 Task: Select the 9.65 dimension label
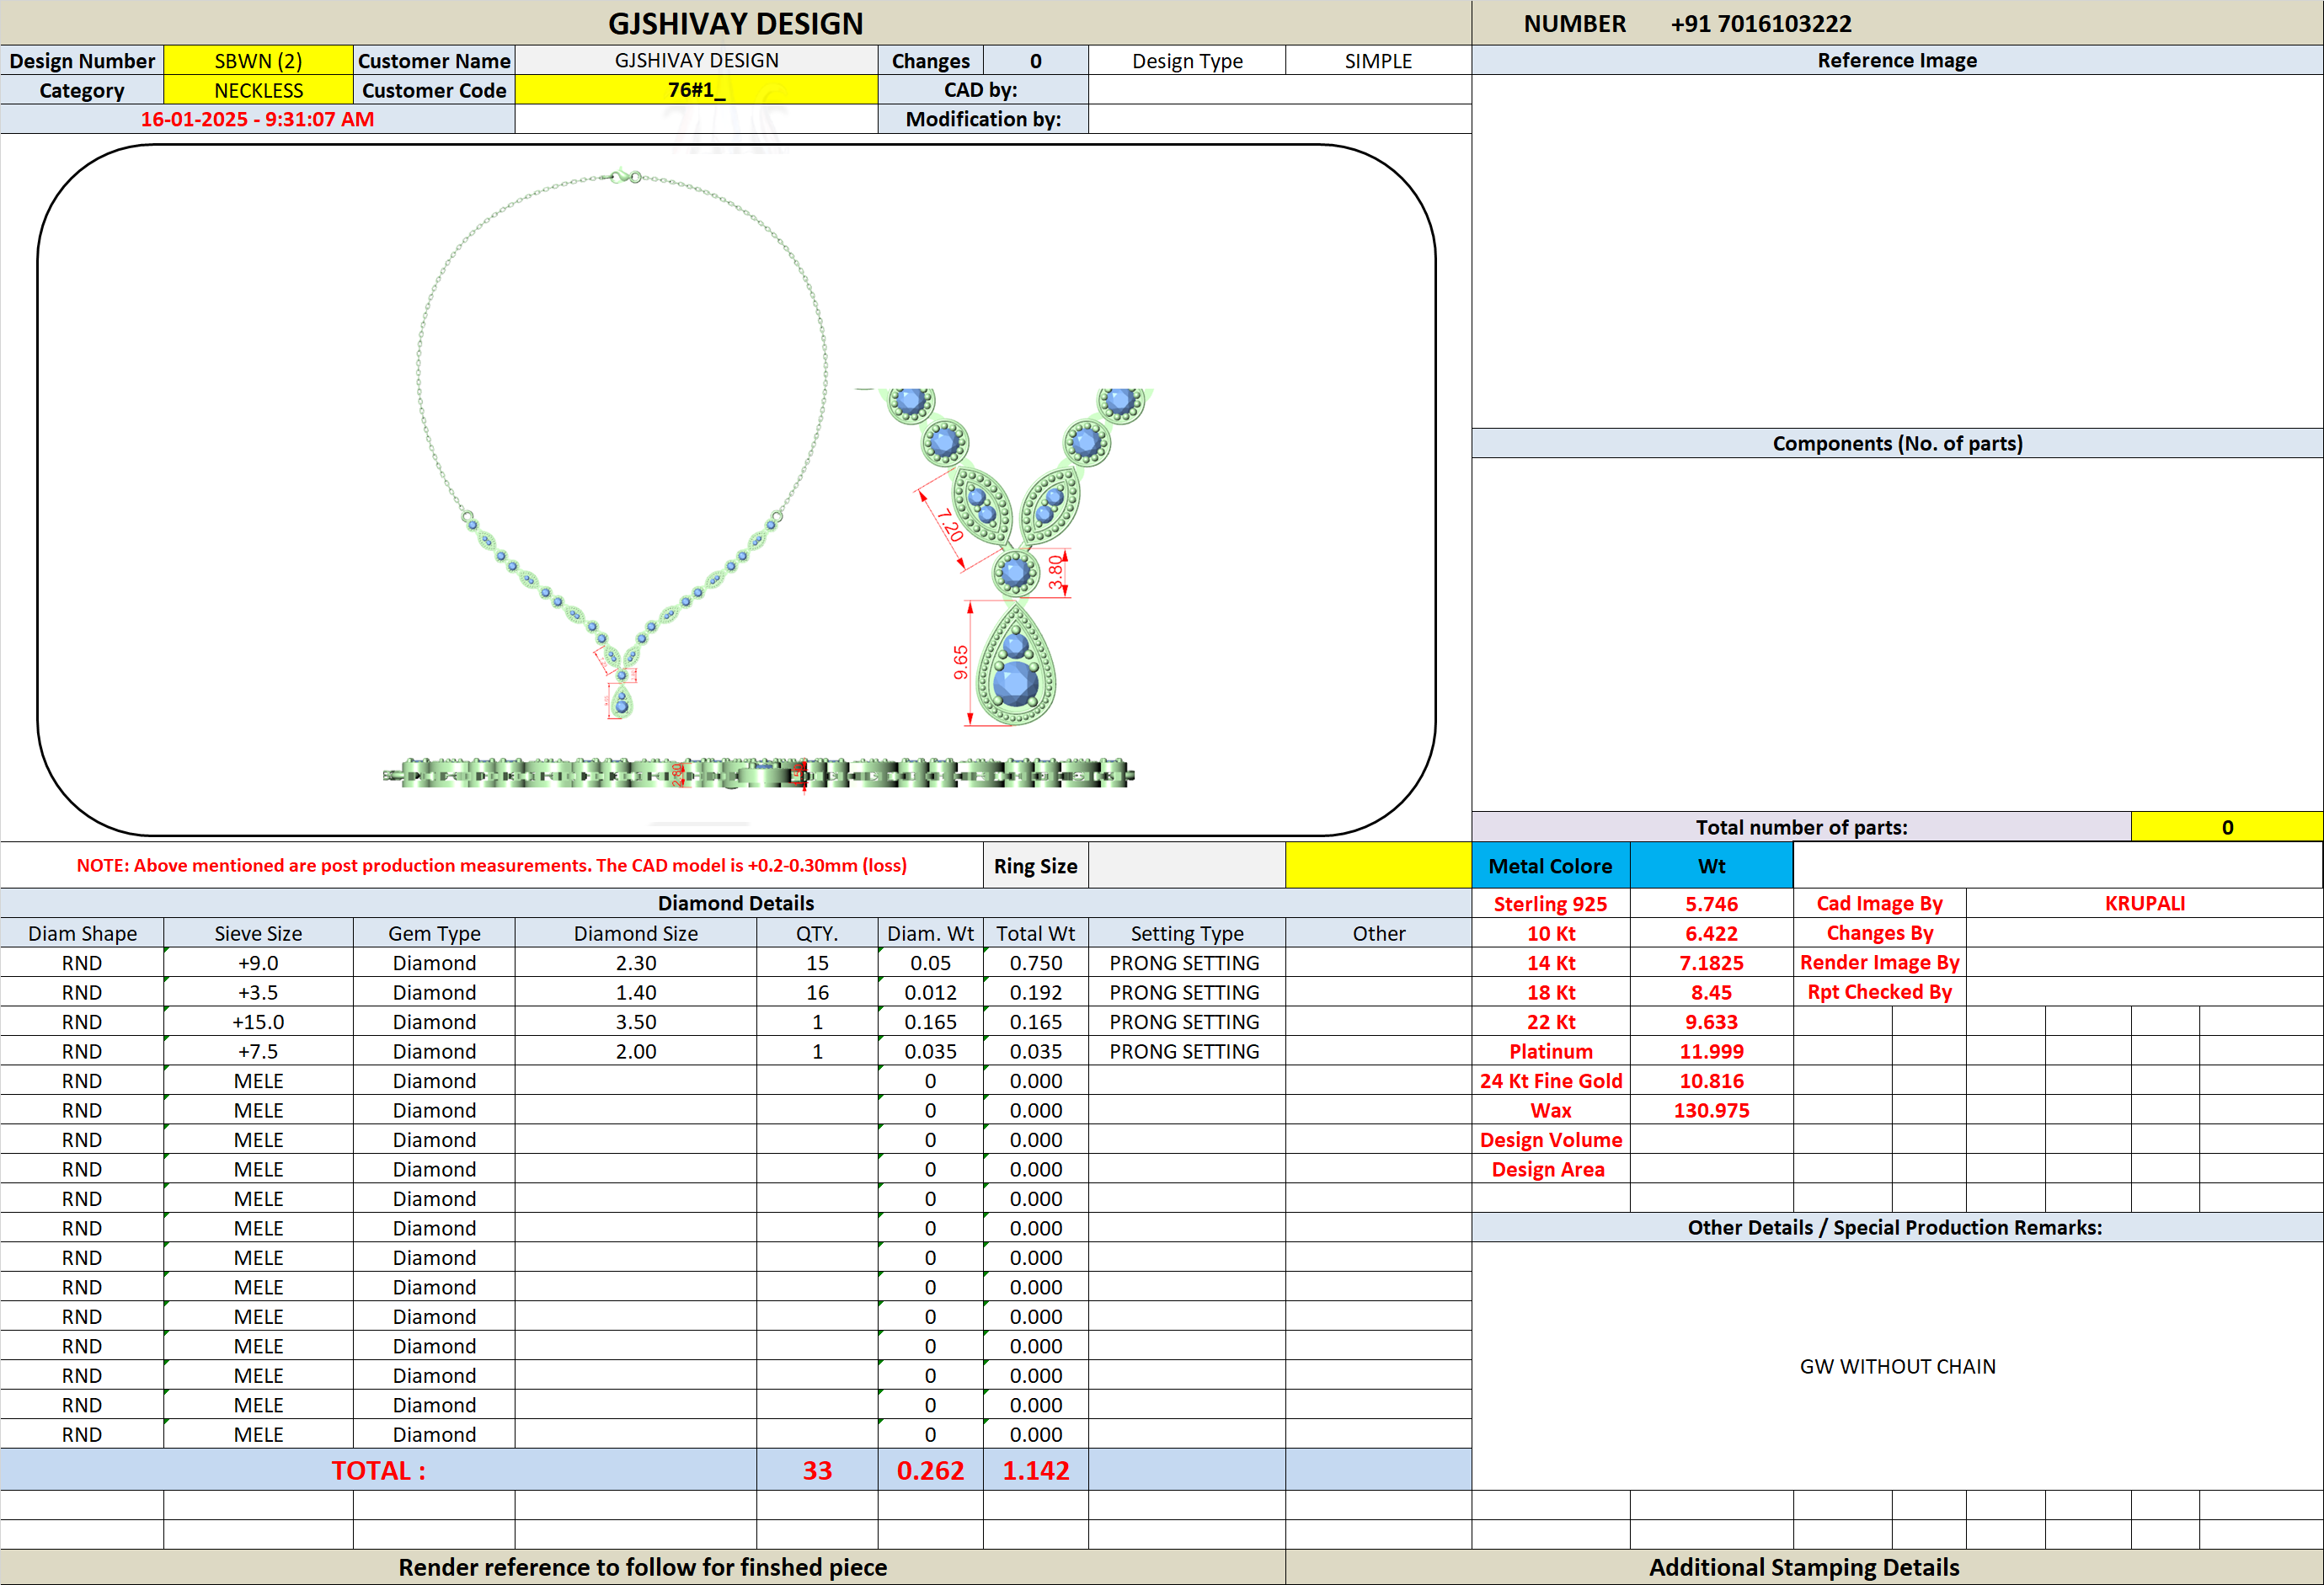point(960,662)
